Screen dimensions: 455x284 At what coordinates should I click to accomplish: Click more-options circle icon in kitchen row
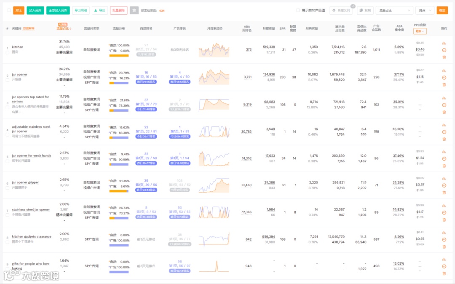pyautogui.click(x=444, y=50)
